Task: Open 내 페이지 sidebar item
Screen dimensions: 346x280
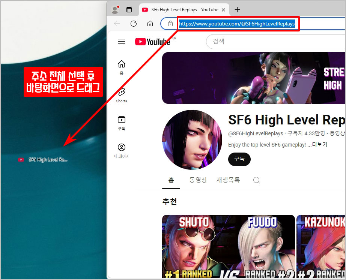Action: [122, 151]
